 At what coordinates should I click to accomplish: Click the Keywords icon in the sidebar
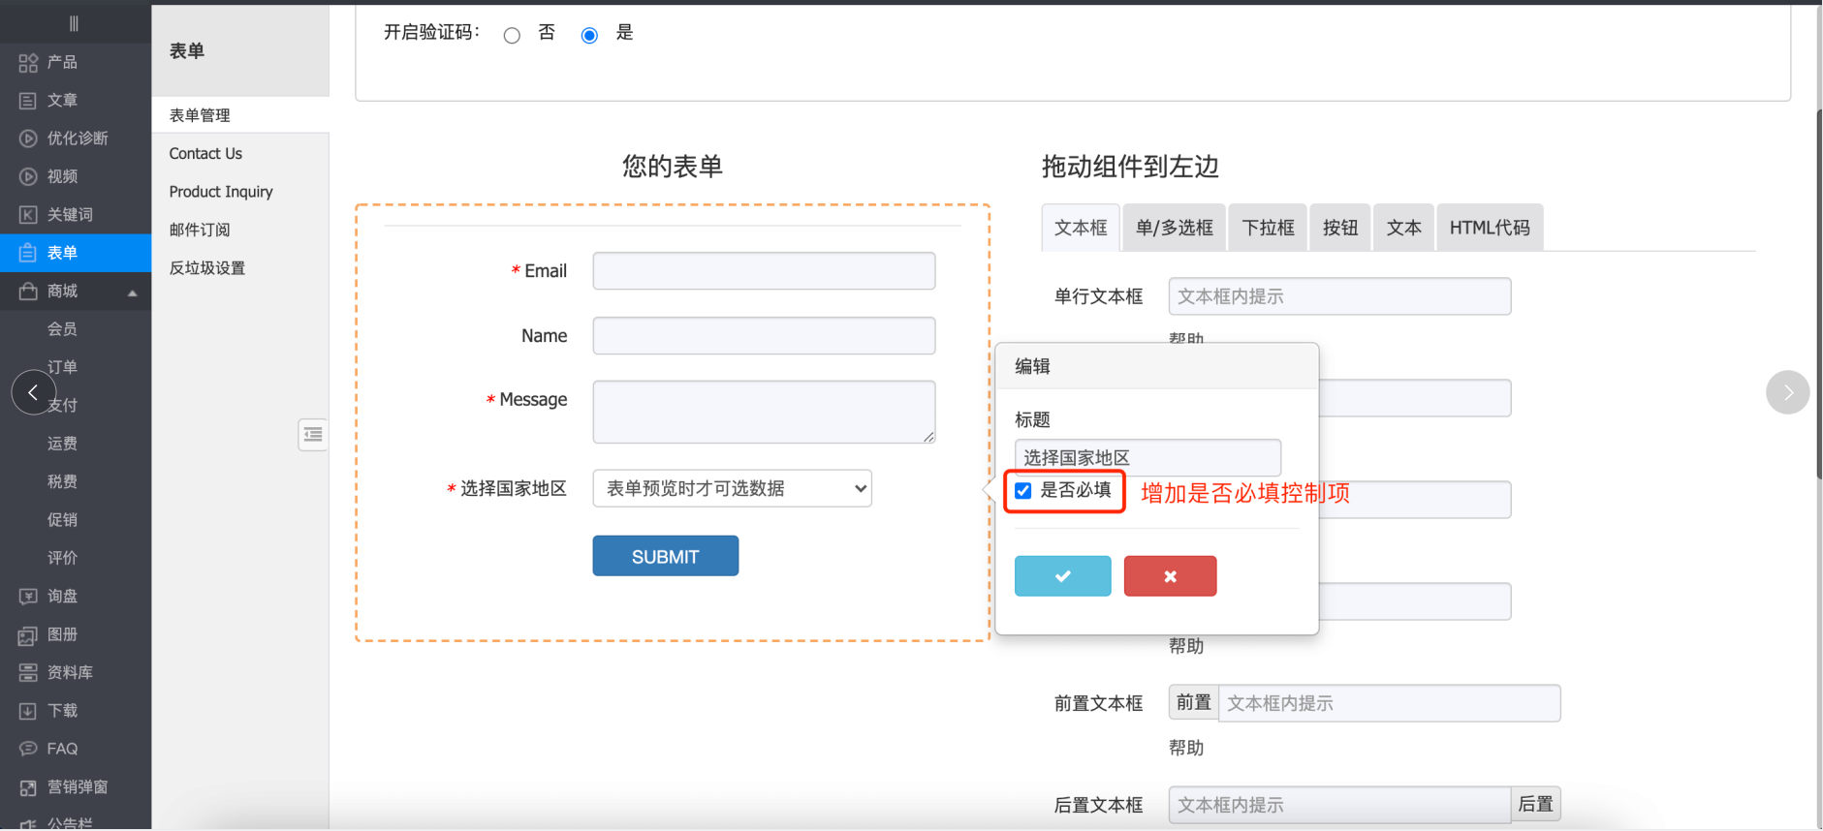28,215
